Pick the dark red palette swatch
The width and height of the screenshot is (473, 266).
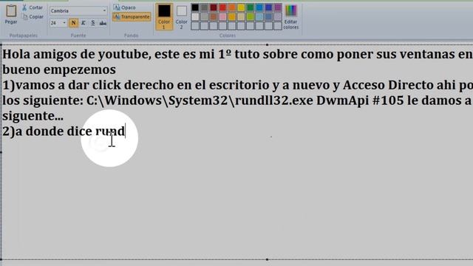pyautogui.click(x=214, y=7)
